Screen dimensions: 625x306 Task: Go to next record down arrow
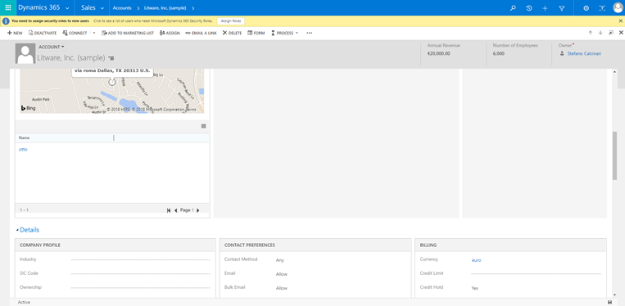pos(600,33)
